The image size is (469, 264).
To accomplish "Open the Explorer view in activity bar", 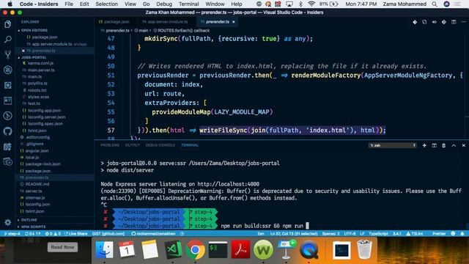I will (x=8, y=24).
